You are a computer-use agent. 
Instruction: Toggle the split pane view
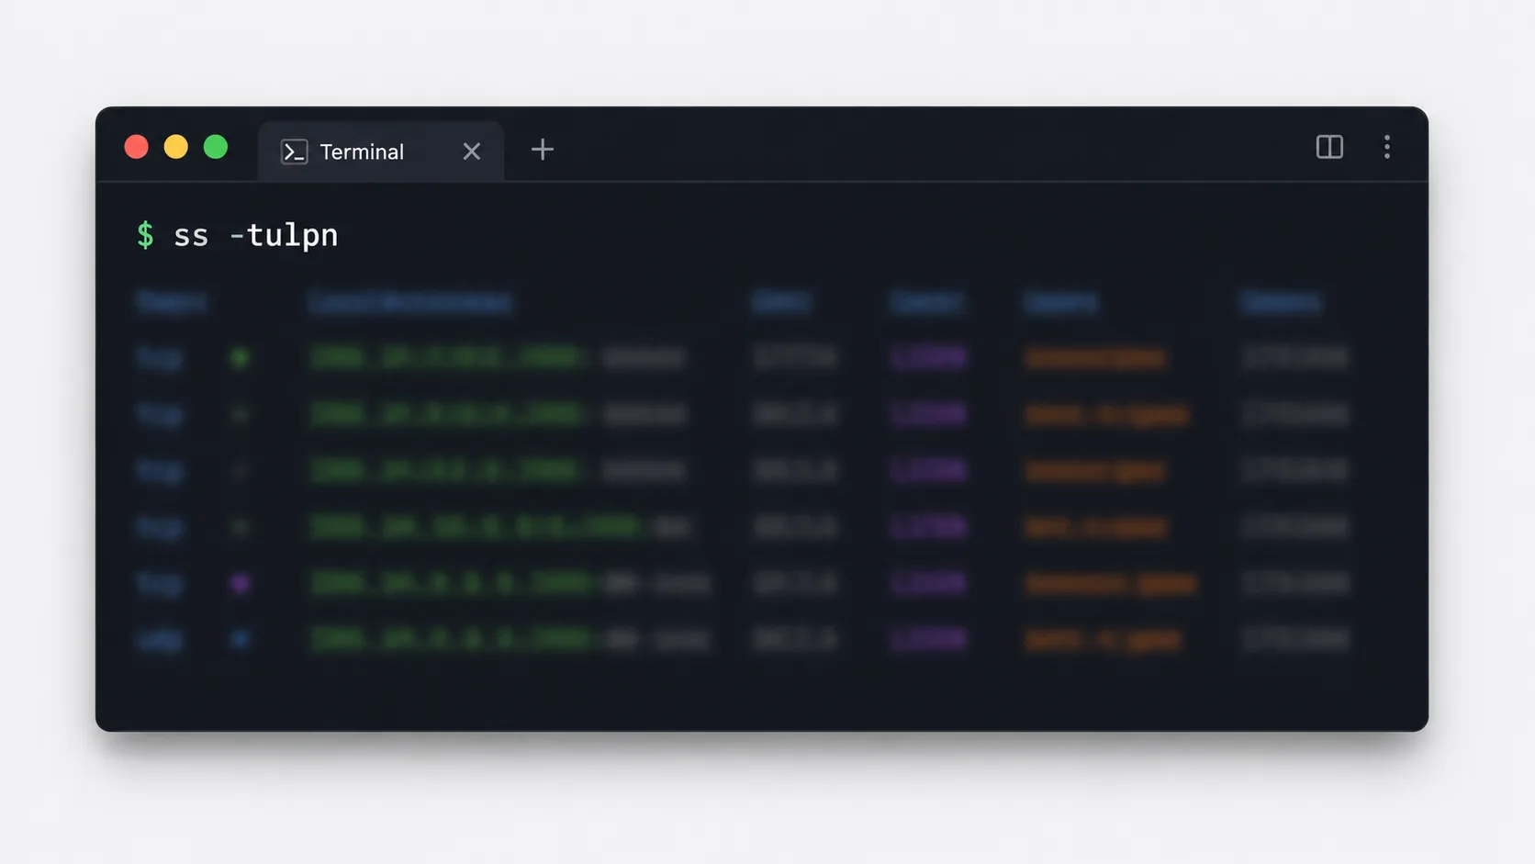pyautogui.click(x=1329, y=147)
